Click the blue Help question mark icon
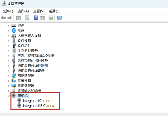Viewport: 168px width, 116px height. (x=36, y=18)
